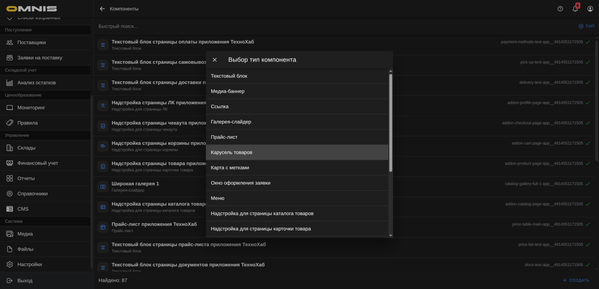This screenshot has width=599, height=289.
Task: Open the user profile avatar icon
Action: coord(590,8)
